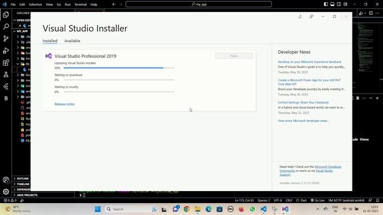Open terminal panel more actions ellipsis
383x215 pixels.
(x=364, y=98)
